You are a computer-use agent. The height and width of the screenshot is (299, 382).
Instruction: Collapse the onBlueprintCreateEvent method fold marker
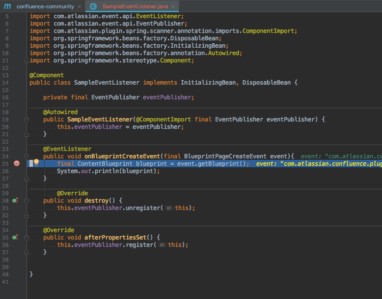coord(27,156)
